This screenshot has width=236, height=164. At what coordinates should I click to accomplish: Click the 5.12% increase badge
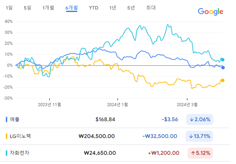tap(200, 153)
